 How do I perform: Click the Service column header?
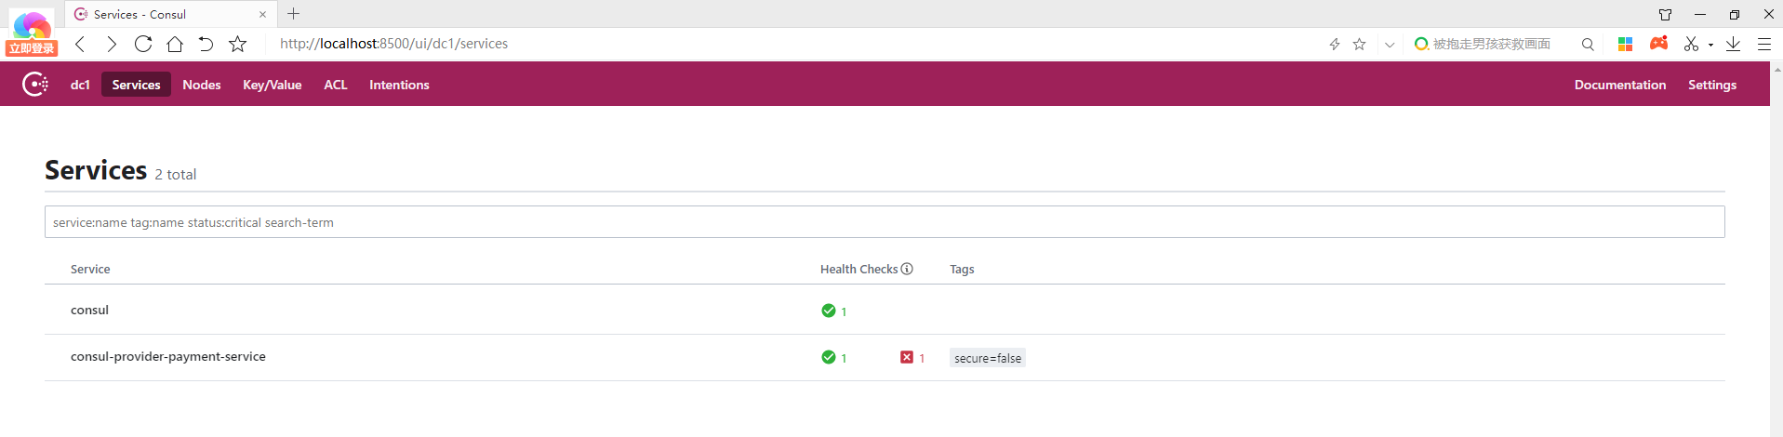click(90, 269)
